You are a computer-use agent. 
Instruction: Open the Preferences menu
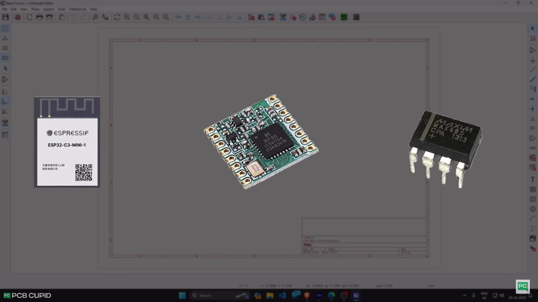click(78, 9)
